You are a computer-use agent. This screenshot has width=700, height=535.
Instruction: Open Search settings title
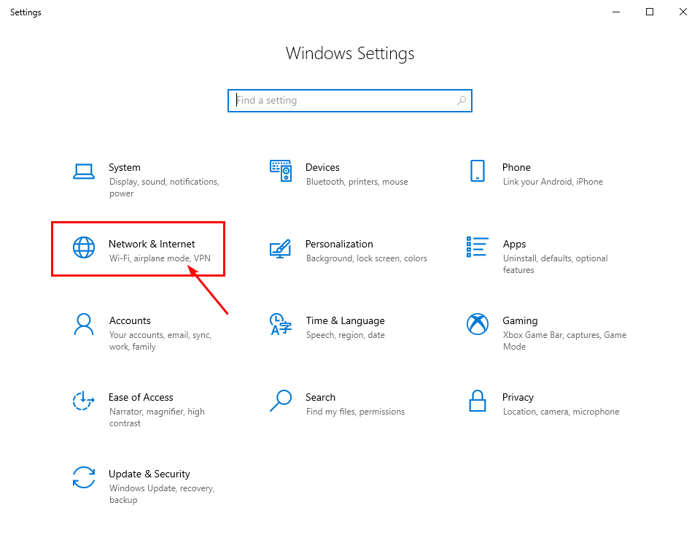[x=320, y=397]
